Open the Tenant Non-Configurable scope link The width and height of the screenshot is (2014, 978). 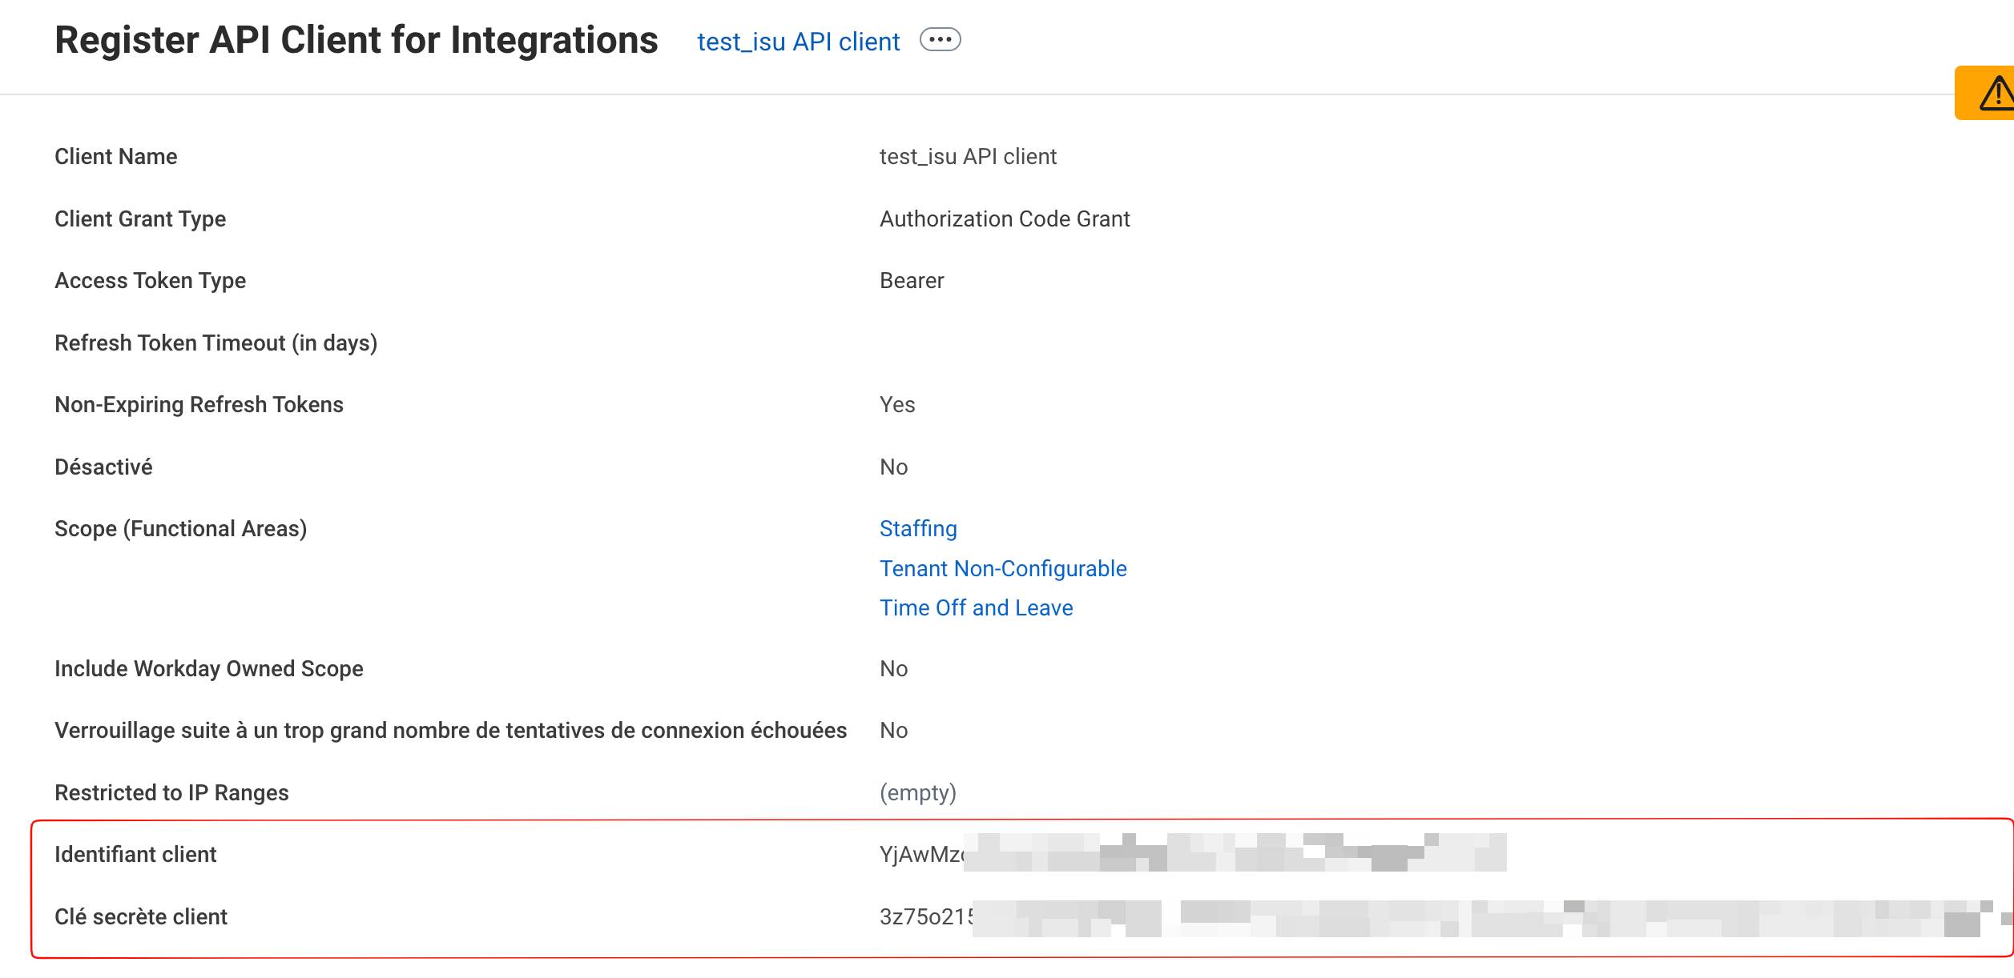[x=1003, y=568]
